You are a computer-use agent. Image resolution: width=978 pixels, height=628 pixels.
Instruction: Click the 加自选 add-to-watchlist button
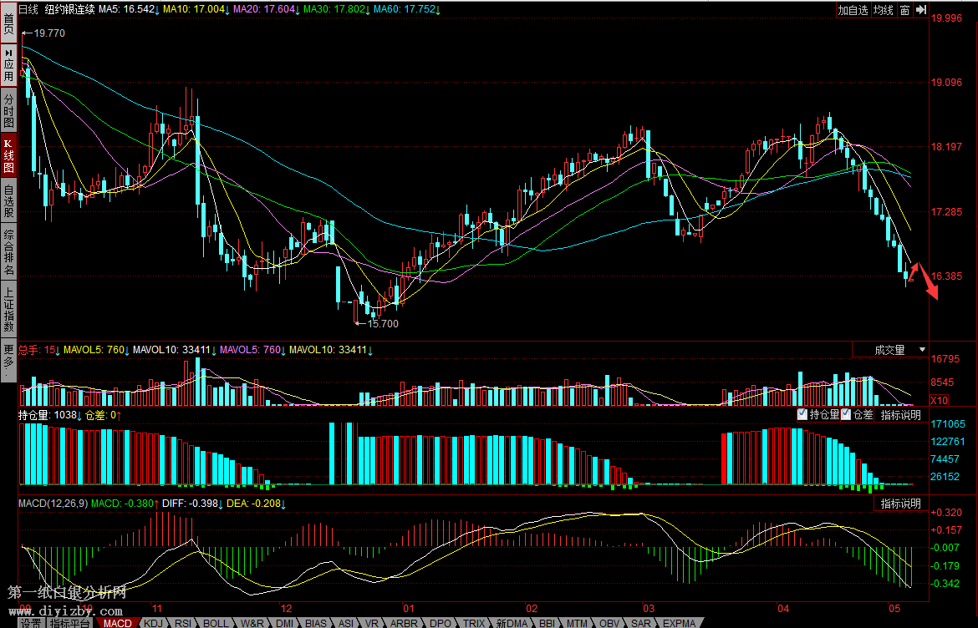point(853,10)
